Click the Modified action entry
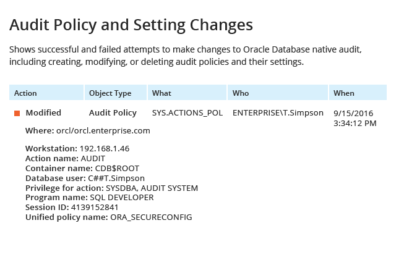396x278 pixels. pos(43,113)
